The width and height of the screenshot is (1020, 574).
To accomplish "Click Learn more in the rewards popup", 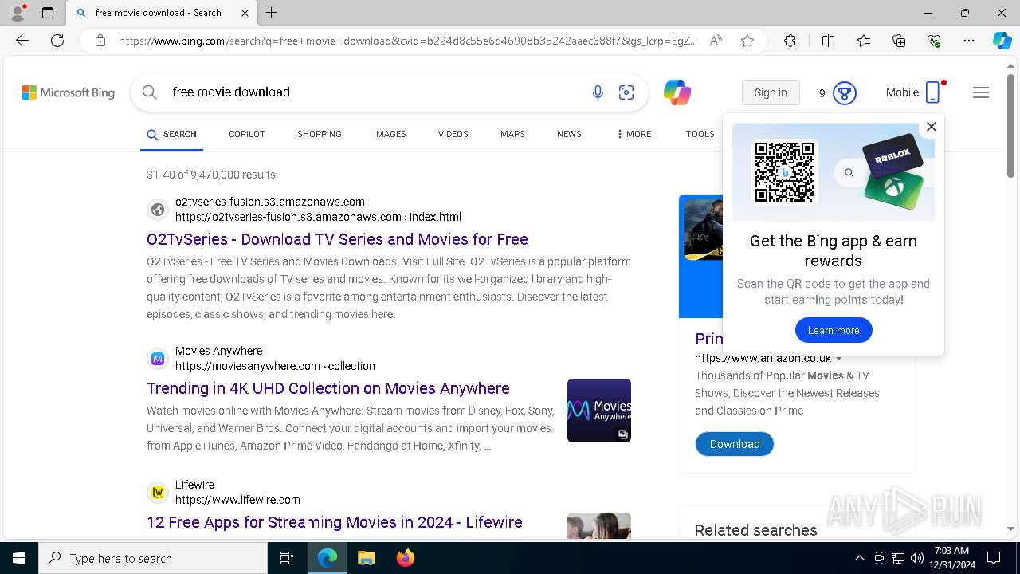I will (834, 330).
